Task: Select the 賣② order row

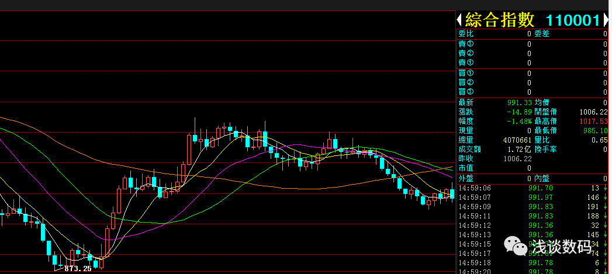Action: (533, 54)
